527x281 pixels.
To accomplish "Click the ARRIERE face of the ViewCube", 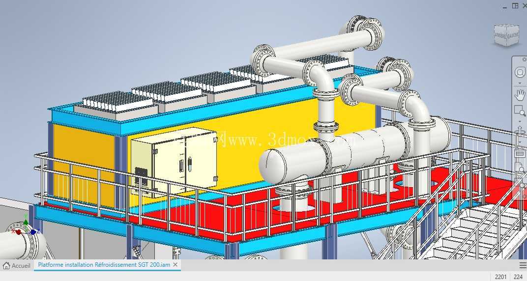I will 500,36.
